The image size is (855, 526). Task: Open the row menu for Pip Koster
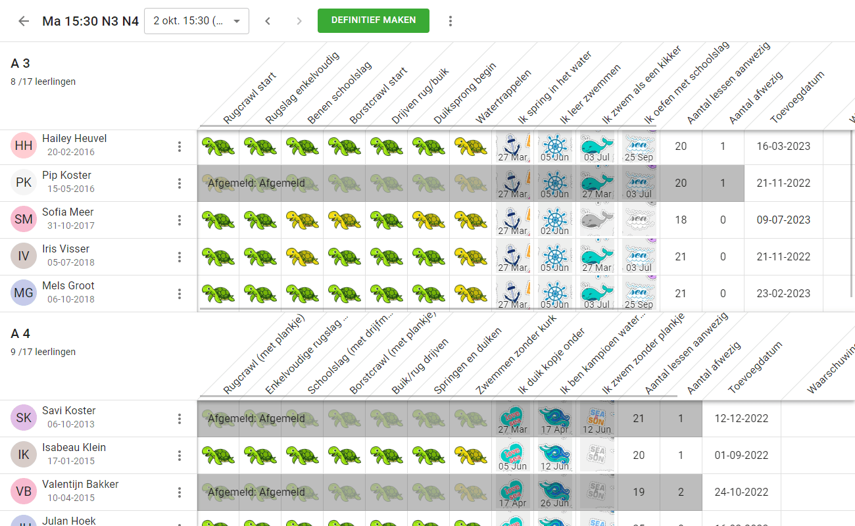coord(180,183)
